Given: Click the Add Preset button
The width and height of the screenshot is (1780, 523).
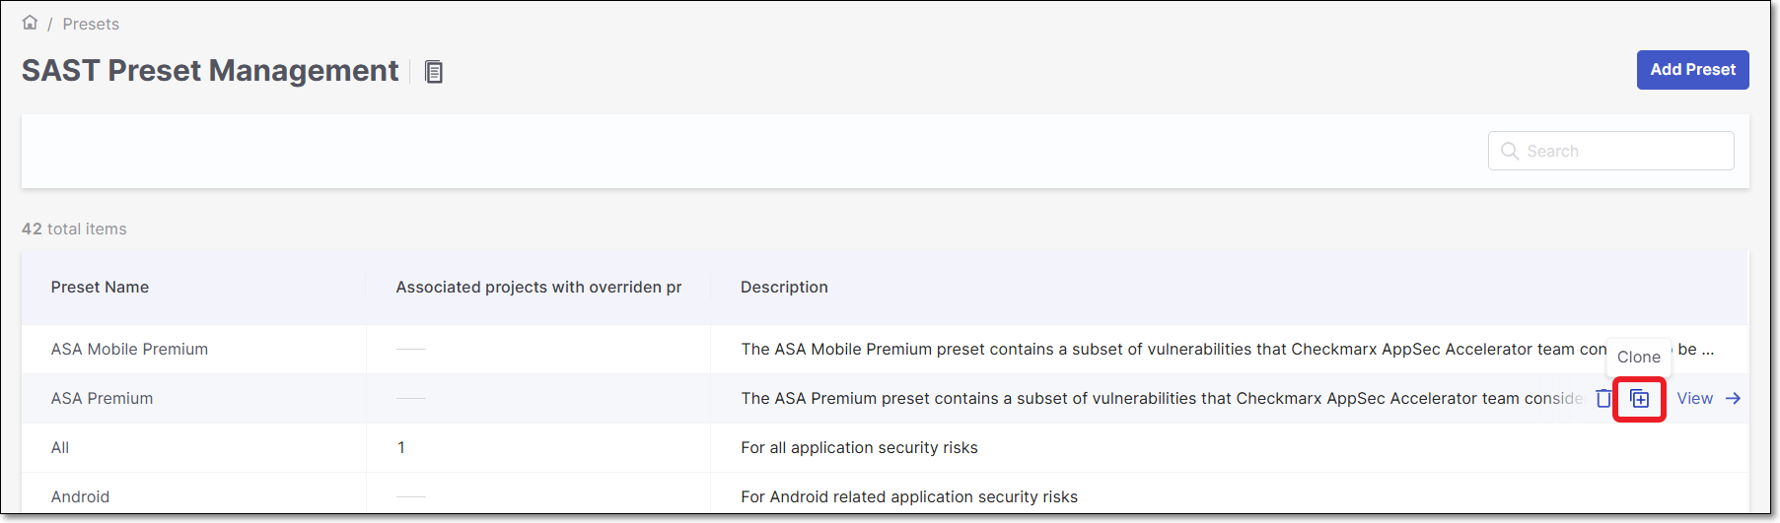Looking at the screenshot, I should [x=1692, y=70].
